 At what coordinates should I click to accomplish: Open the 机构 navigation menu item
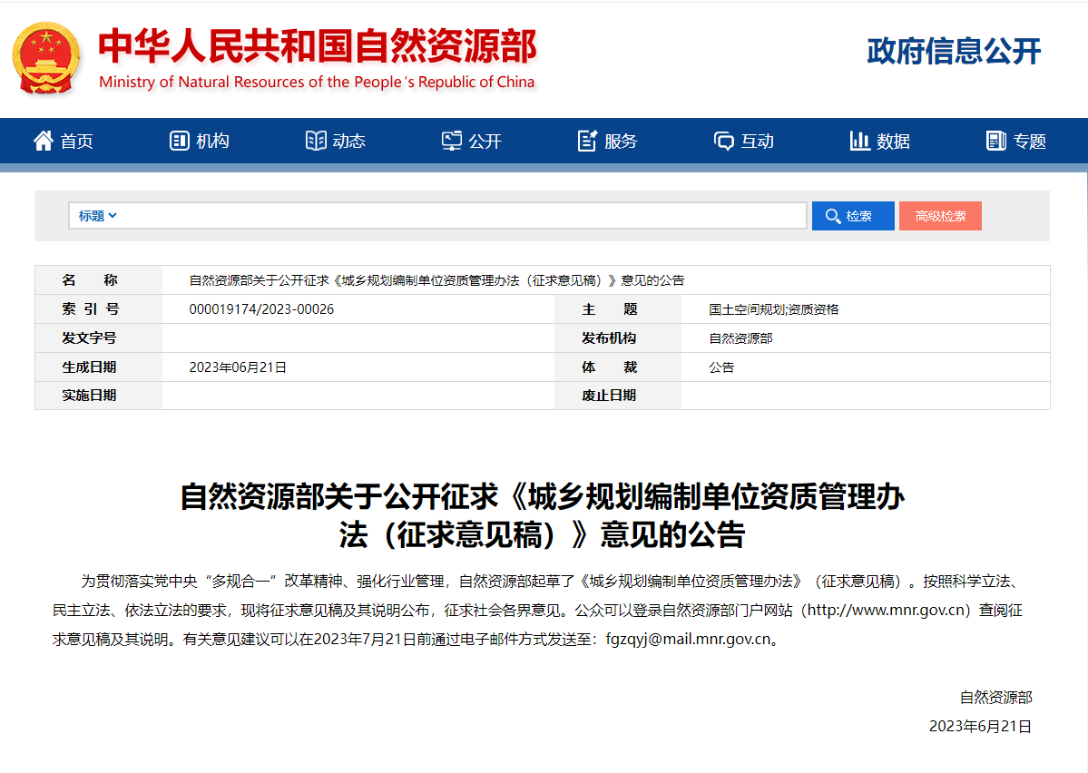[x=199, y=141]
